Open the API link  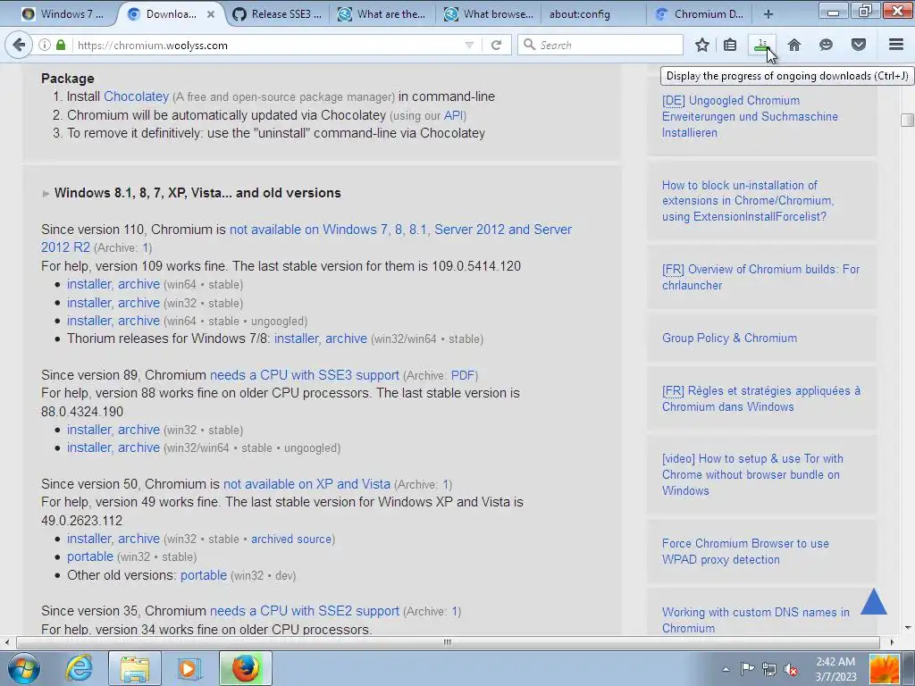click(453, 115)
